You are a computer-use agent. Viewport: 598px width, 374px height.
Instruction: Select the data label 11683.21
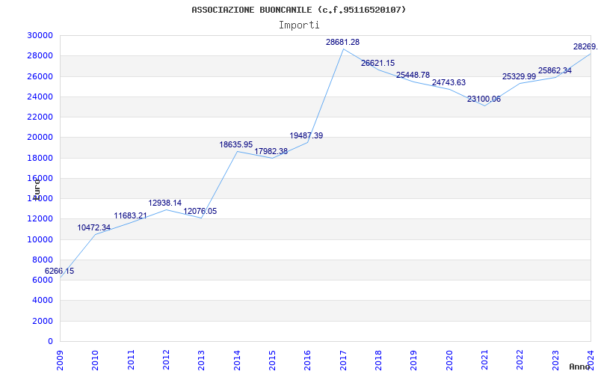tap(130, 216)
